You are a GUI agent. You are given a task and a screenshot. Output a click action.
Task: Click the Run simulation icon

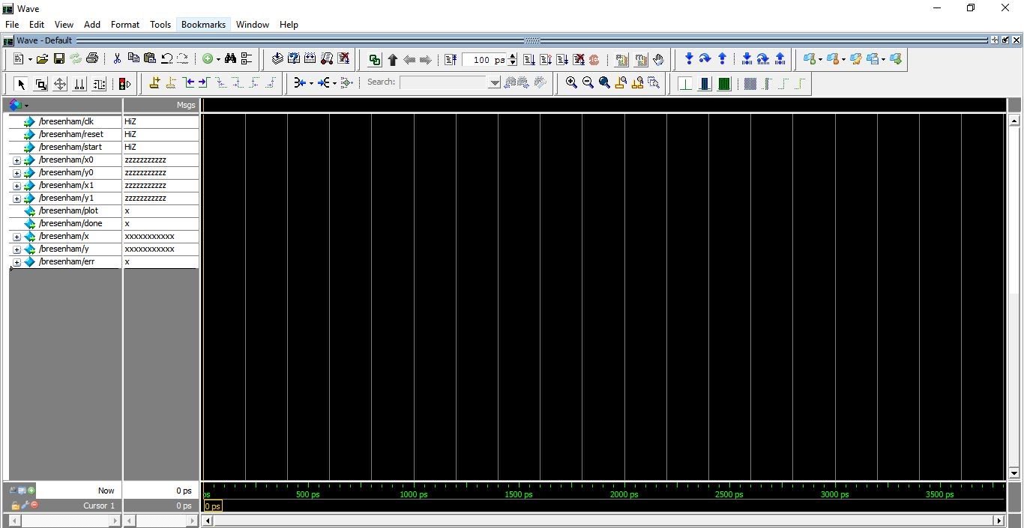coord(528,60)
